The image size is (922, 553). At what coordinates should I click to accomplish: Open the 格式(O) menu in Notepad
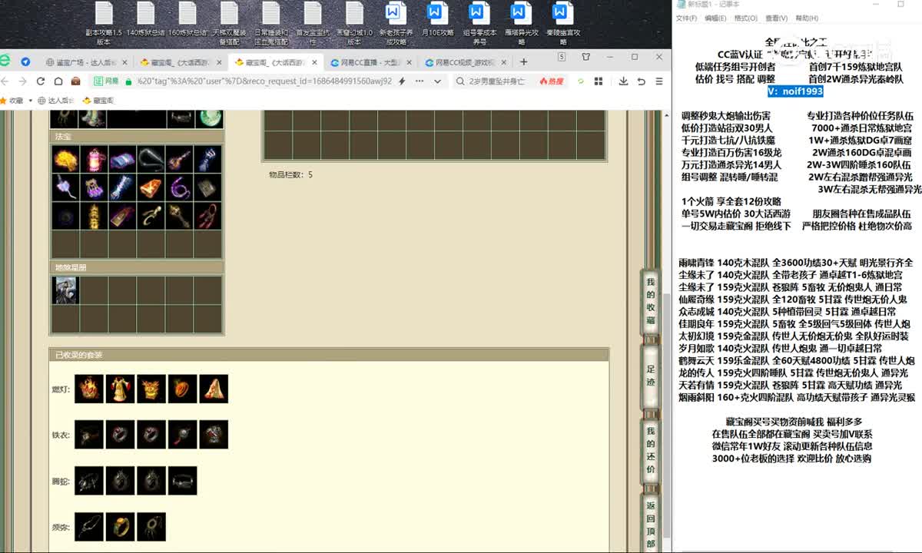(x=745, y=18)
